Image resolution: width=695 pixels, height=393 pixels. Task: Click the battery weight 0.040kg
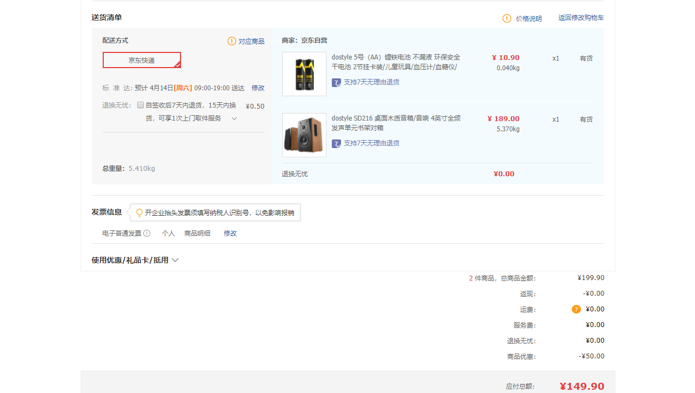tap(508, 68)
